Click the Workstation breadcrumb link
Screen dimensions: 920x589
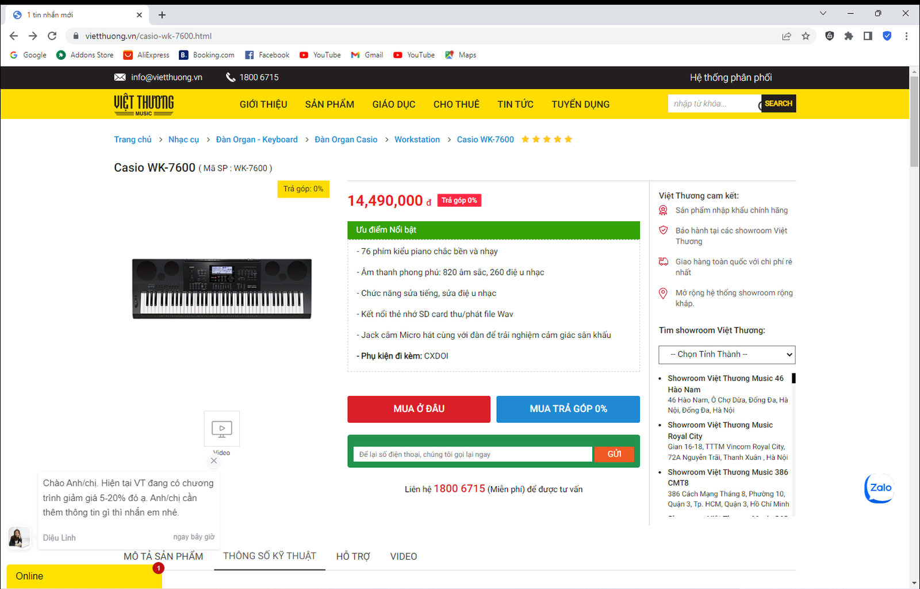417,140
